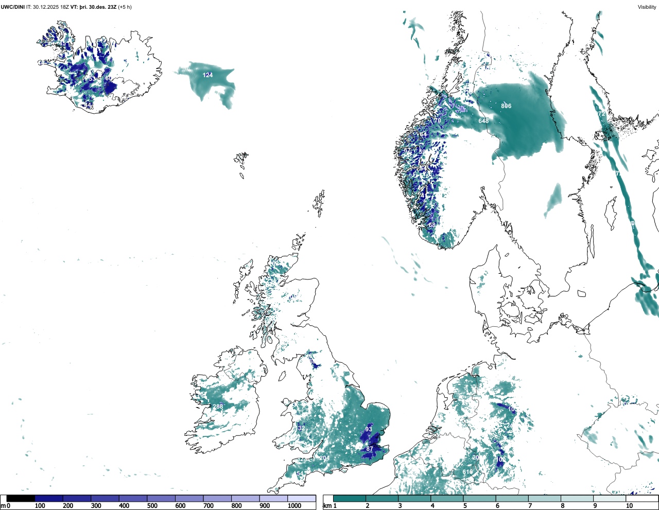Click the 1–2 km dark teal legend swatch
This screenshot has width=659, height=510.
(x=350, y=498)
